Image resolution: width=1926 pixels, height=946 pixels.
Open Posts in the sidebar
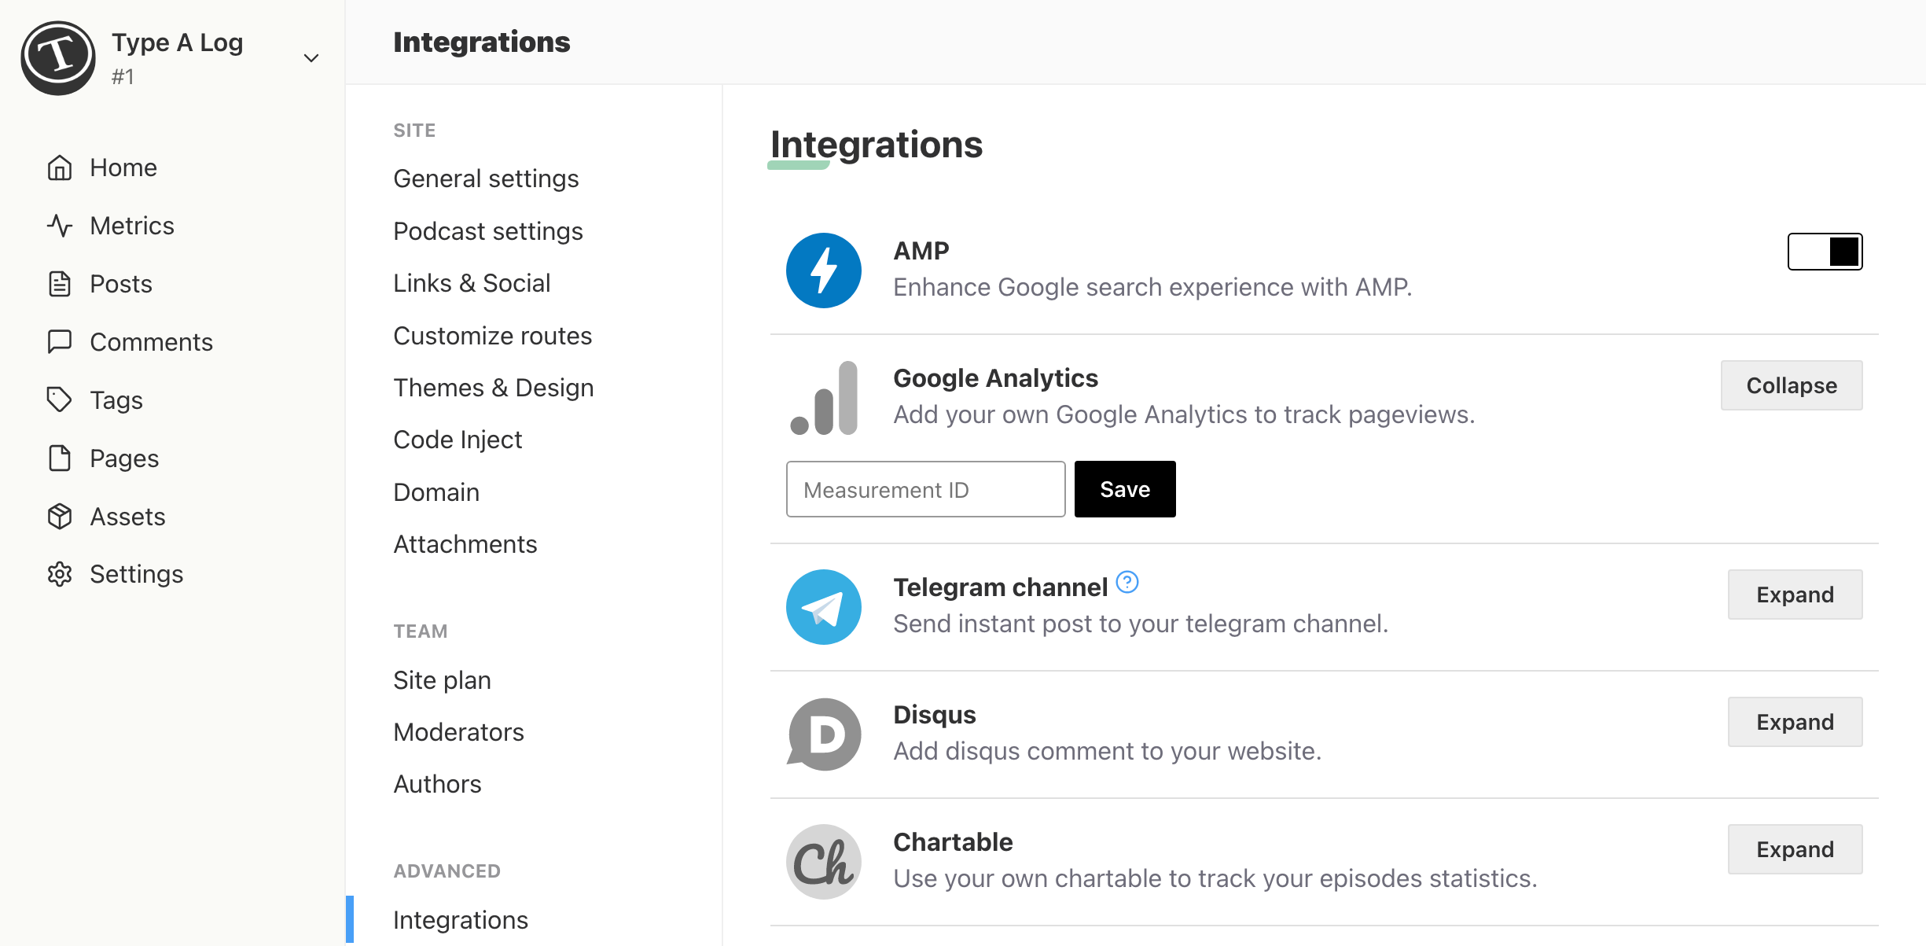coord(121,284)
